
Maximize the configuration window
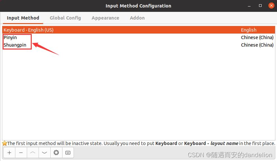[x=260, y=6]
